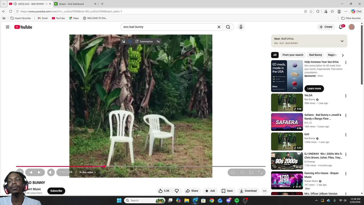Open Safaera video thumbnail
Viewport: 364px width, 205px height.
287,122
